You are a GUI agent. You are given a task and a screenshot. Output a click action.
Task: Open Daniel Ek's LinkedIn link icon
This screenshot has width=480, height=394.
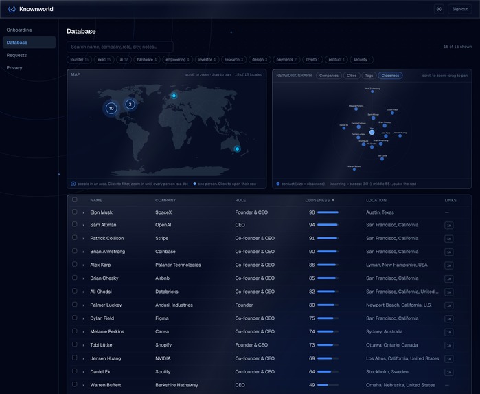(449, 372)
